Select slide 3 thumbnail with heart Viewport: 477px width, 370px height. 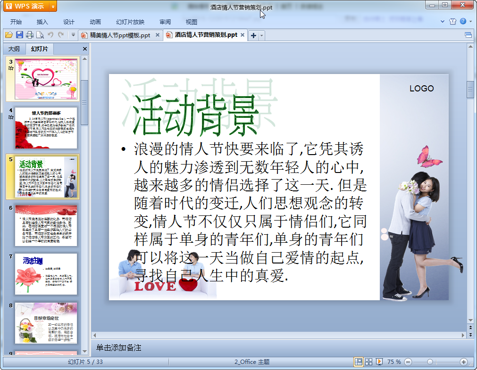[46, 79]
